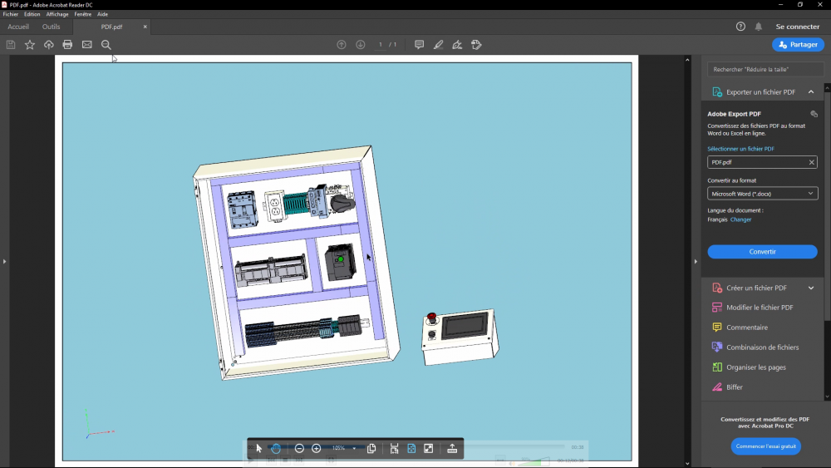This screenshot has width=831, height=468.
Task: Open the page display copy icon
Action: coord(371,448)
